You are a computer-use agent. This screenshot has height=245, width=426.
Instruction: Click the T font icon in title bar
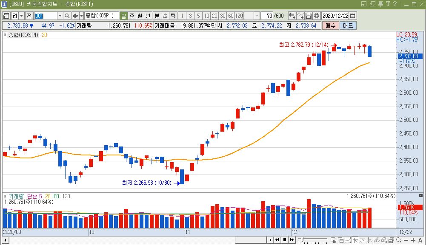point(388,4)
